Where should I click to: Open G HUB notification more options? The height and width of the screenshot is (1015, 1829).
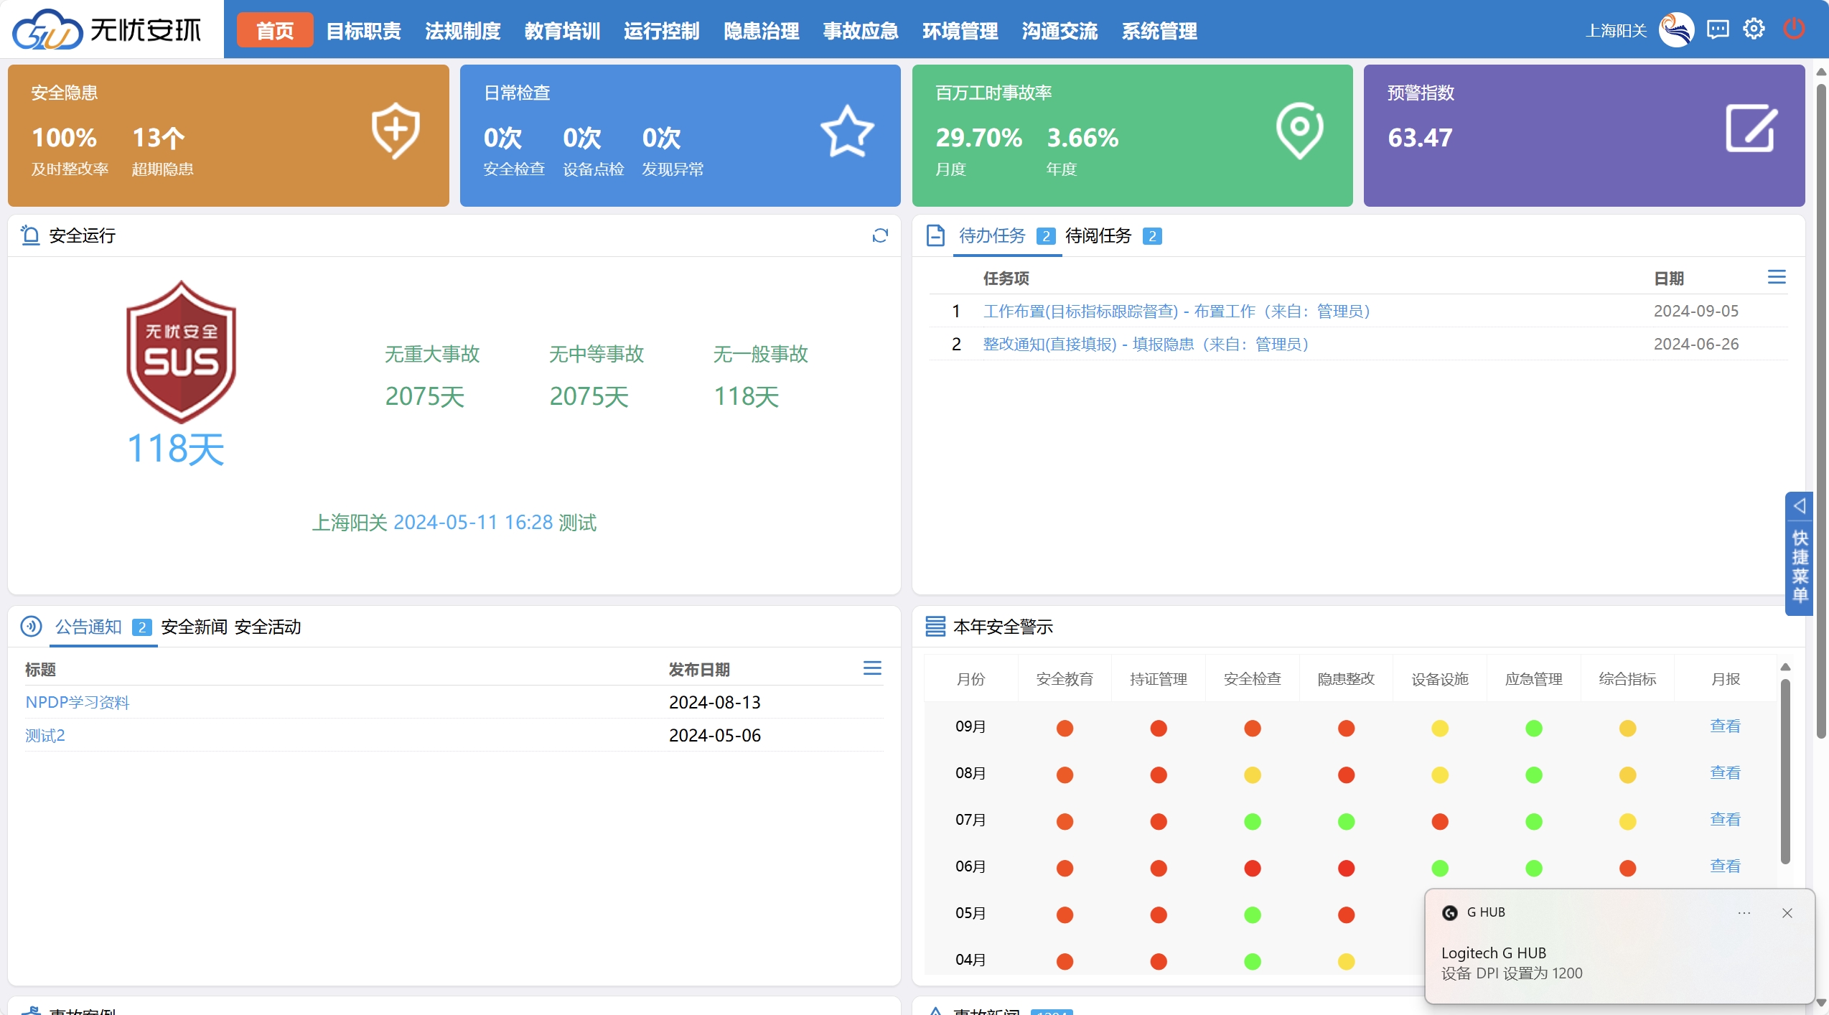1744,913
